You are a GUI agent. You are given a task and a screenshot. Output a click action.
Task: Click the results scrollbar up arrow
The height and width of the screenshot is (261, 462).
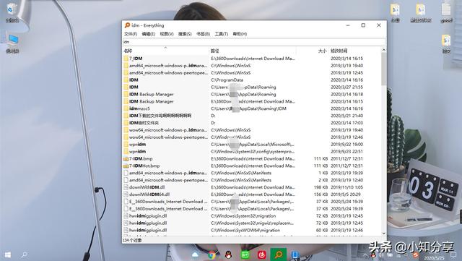click(383, 50)
